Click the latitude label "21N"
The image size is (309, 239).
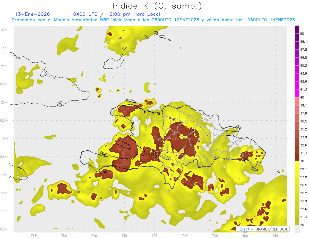pyautogui.click(x=4, y=66)
